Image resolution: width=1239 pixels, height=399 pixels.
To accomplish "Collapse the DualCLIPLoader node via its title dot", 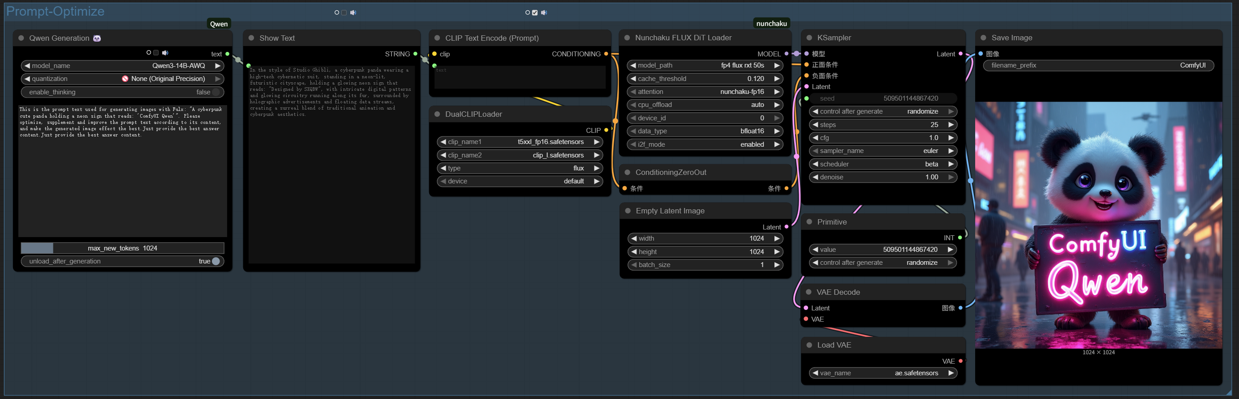I will pos(437,114).
